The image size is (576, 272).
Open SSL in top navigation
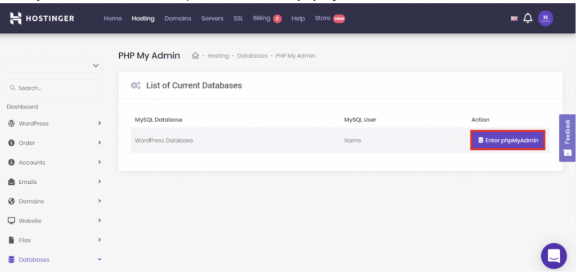pyautogui.click(x=238, y=19)
